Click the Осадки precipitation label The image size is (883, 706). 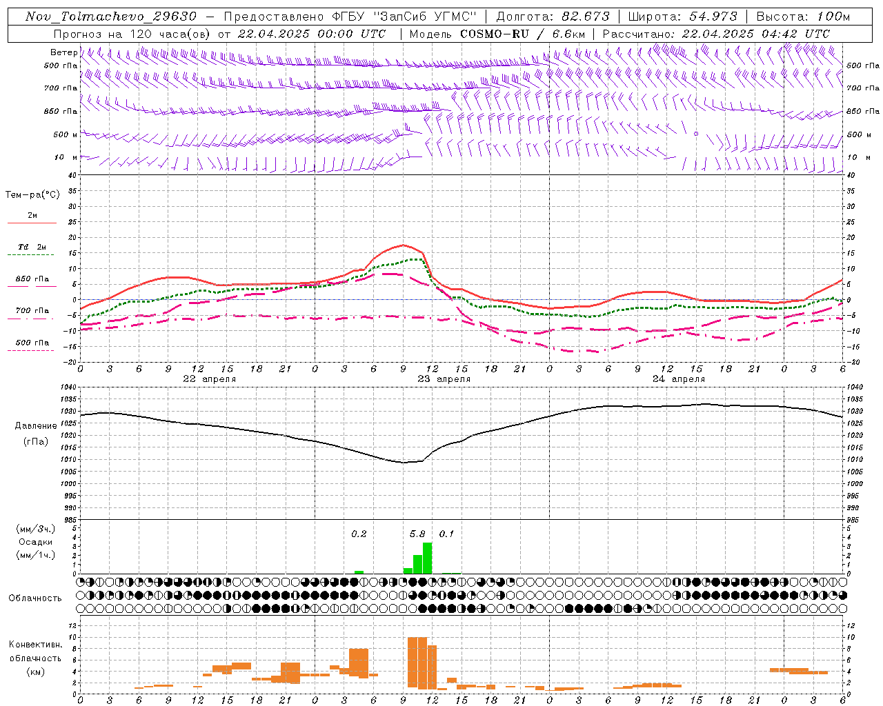(35, 542)
